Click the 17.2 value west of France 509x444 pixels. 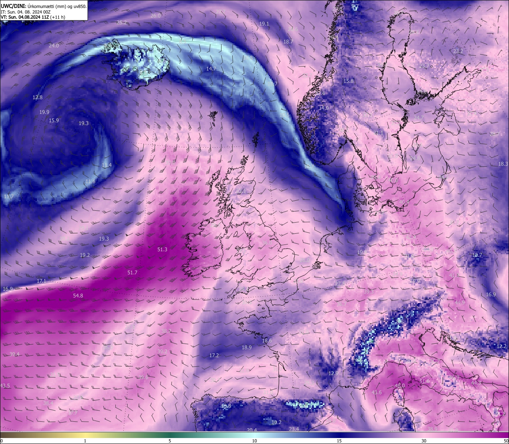[x=214, y=355]
